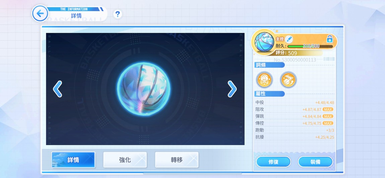Viewport: 385px width, 178px height.
Task: Select the 中投 attribute row
Action: click(x=295, y=103)
